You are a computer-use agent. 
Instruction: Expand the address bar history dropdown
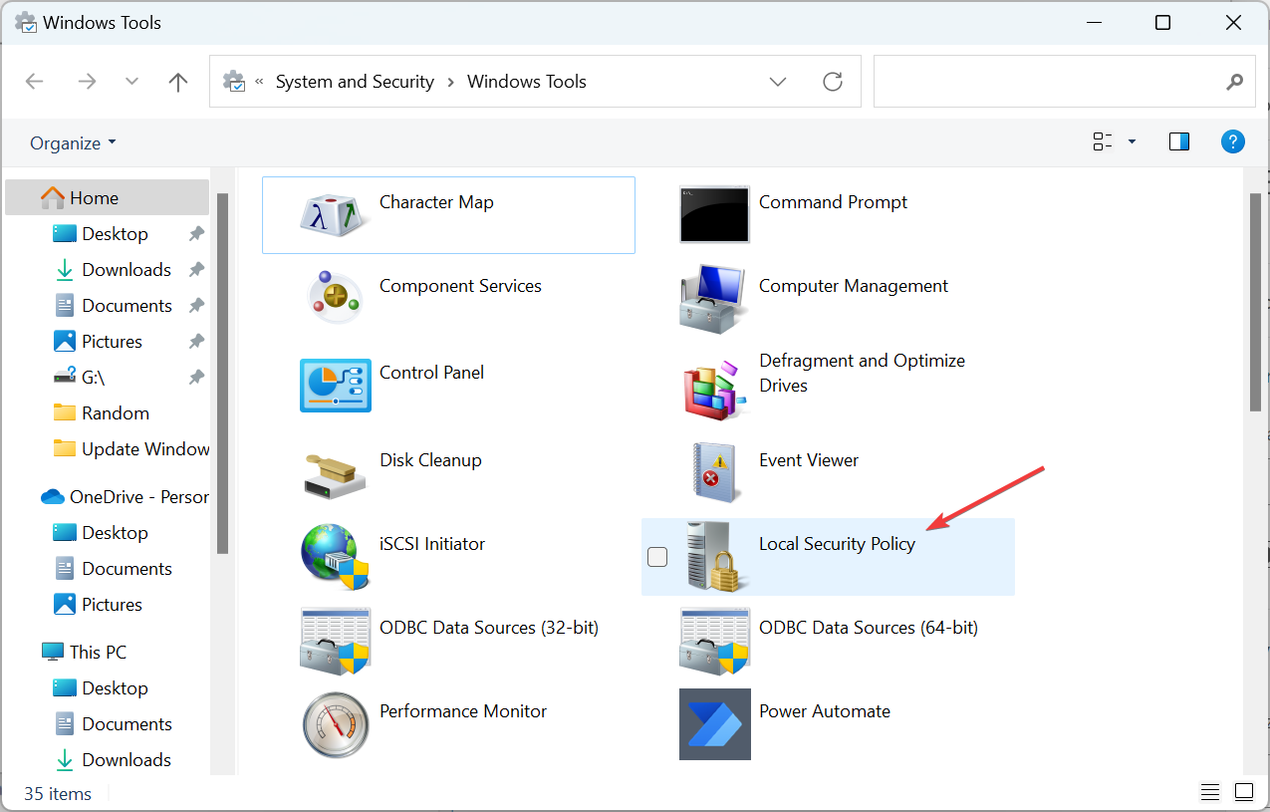point(779,82)
